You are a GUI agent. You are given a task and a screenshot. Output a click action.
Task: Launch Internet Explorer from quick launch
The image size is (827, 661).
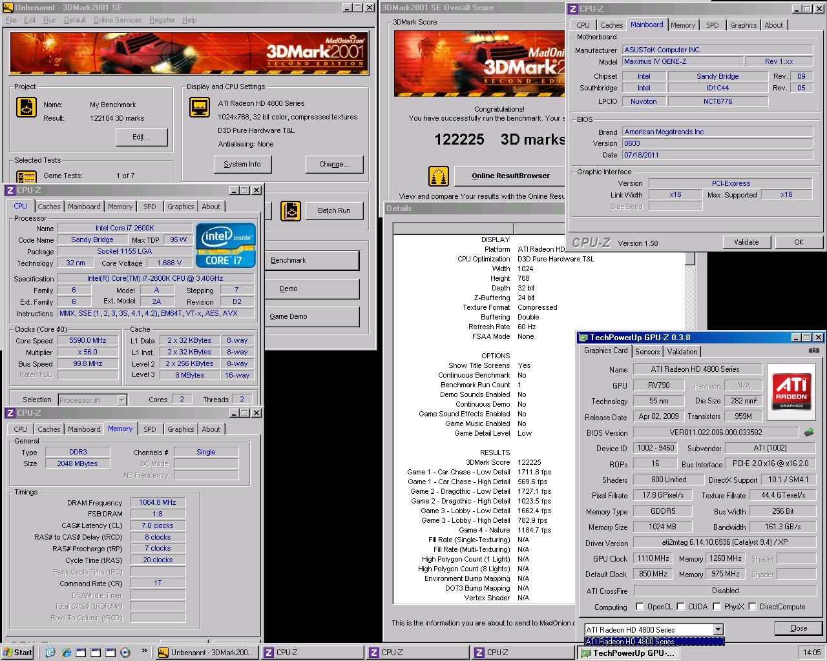(x=66, y=652)
